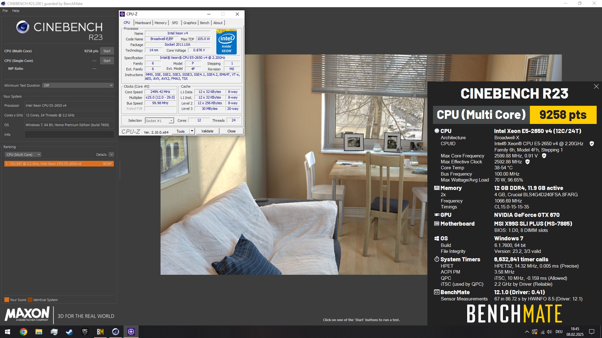The image size is (602, 338).
Task: Open the Minimum Test Duration dropdown
Action: click(78, 85)
